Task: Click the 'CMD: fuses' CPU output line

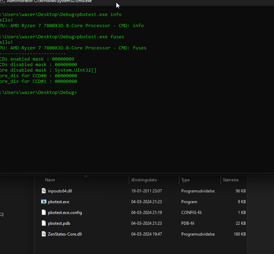Action: (73, 48)
